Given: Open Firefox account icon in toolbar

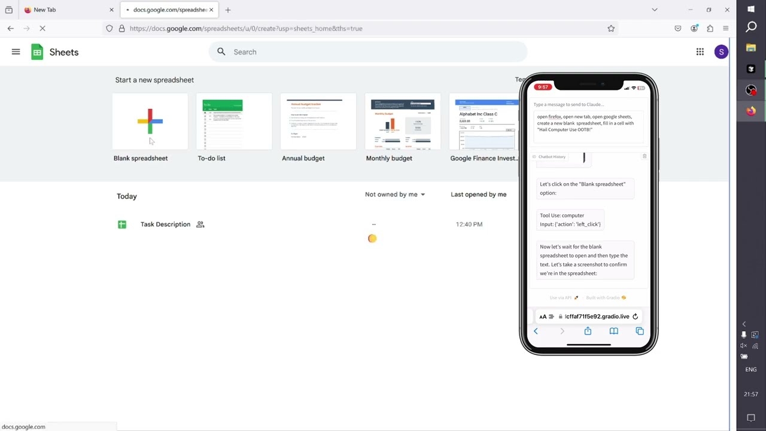Looking at the screenshot, I should (694, 28).
